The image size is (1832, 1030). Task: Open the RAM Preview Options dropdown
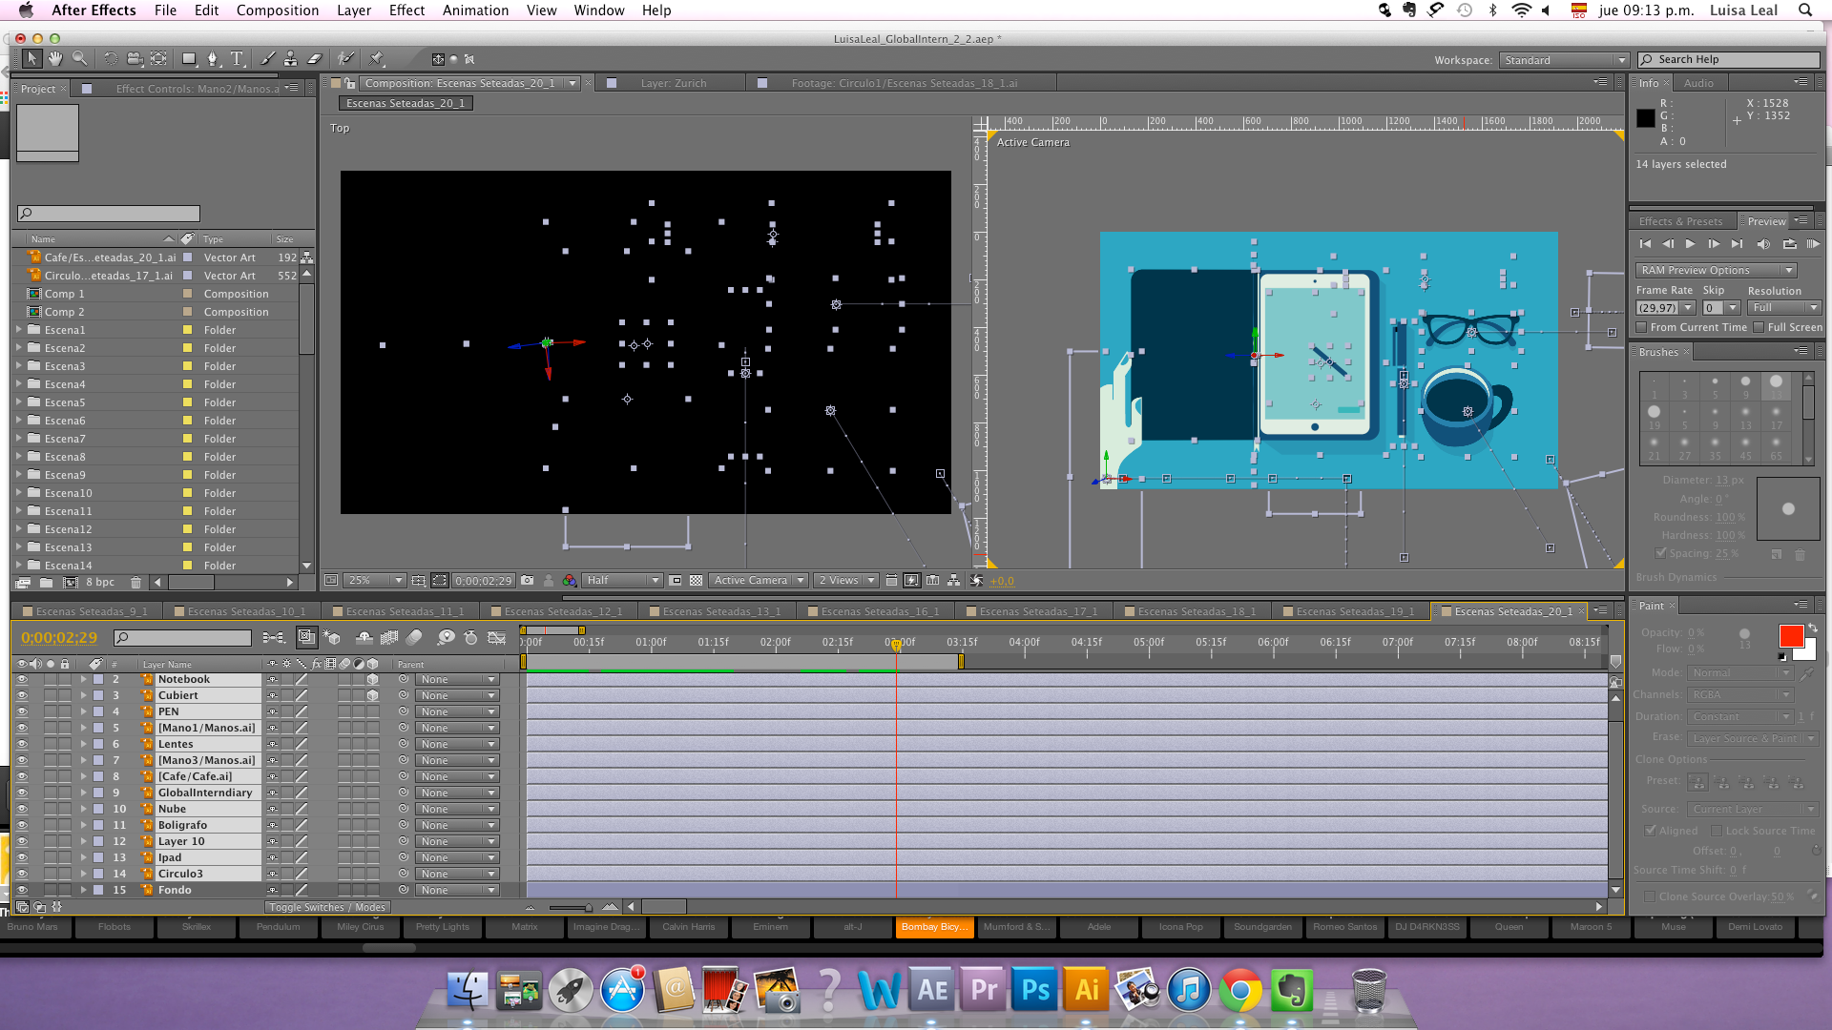[1716, 270]
